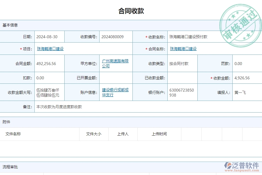Click the 收款类型 field showing 按合同付款
Screen dimensions: 262x175
[180, 63]
